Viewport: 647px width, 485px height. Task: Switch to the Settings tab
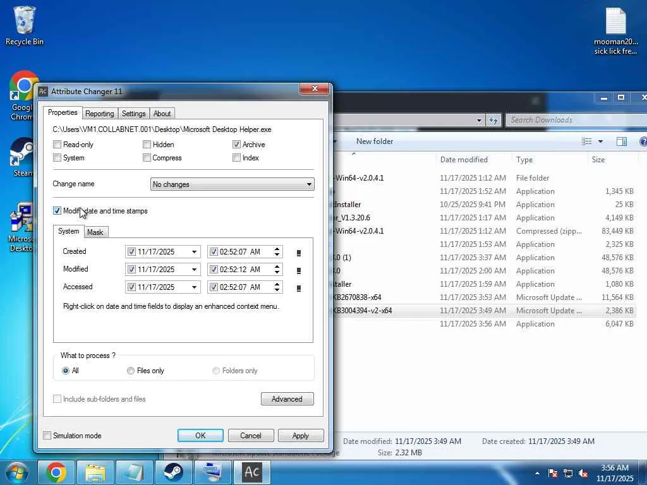pyautogui.click(x=134, y=114)
